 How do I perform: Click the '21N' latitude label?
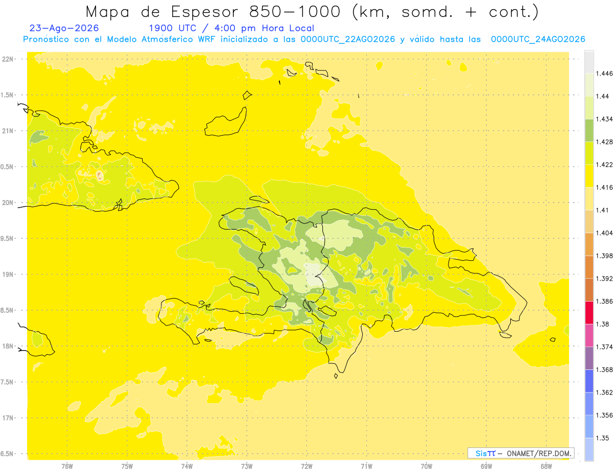coord(7,131)
